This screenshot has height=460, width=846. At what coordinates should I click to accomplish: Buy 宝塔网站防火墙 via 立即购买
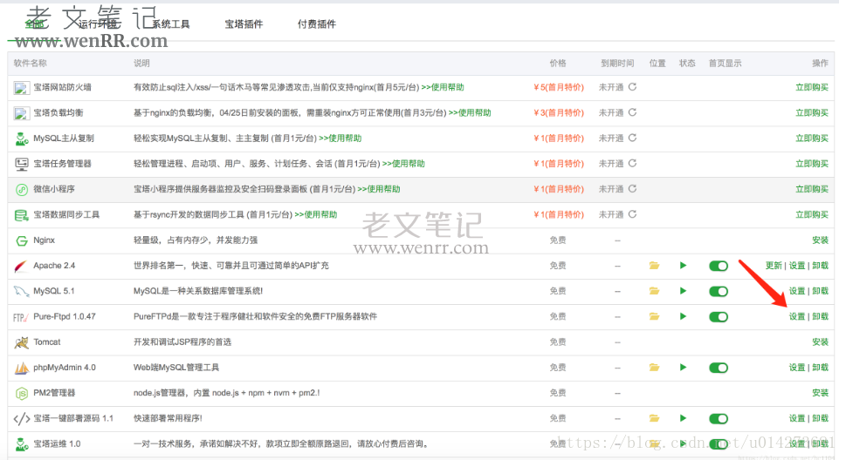click(x=812, y=87)
